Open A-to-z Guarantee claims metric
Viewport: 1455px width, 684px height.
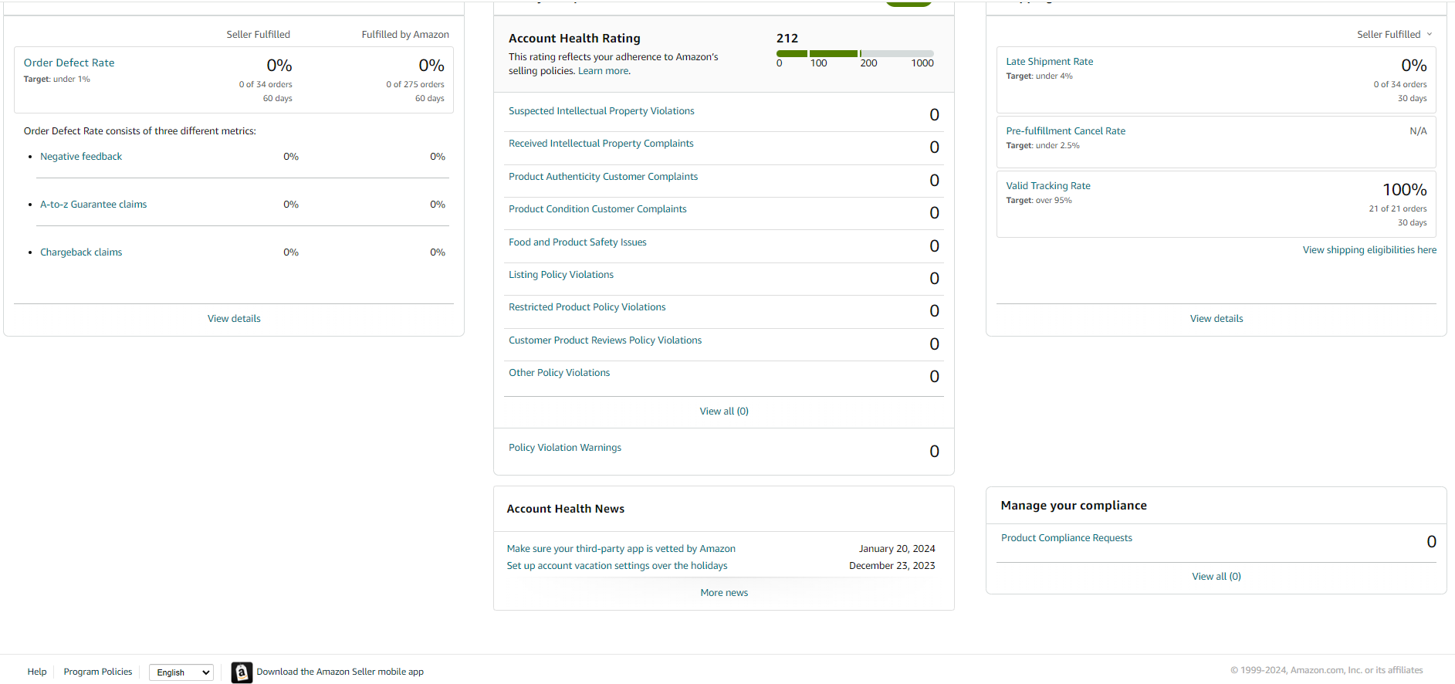click(x=93, y=205)
